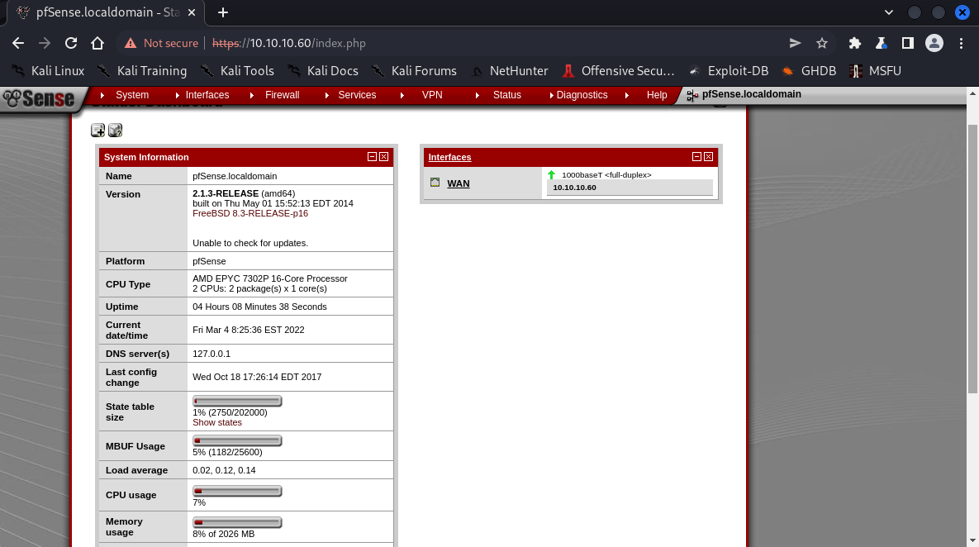
Task: Open the Diagnostics menu
Action: click(582, 95)
